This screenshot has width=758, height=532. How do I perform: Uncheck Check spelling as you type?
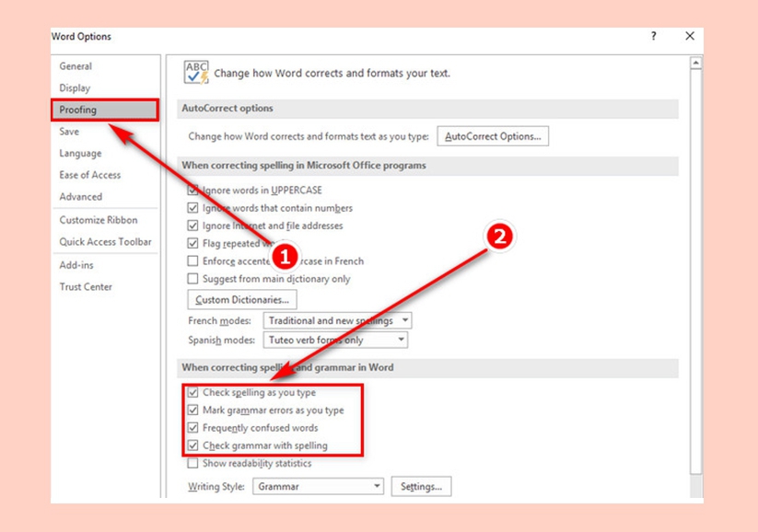[x=192, y=392]
